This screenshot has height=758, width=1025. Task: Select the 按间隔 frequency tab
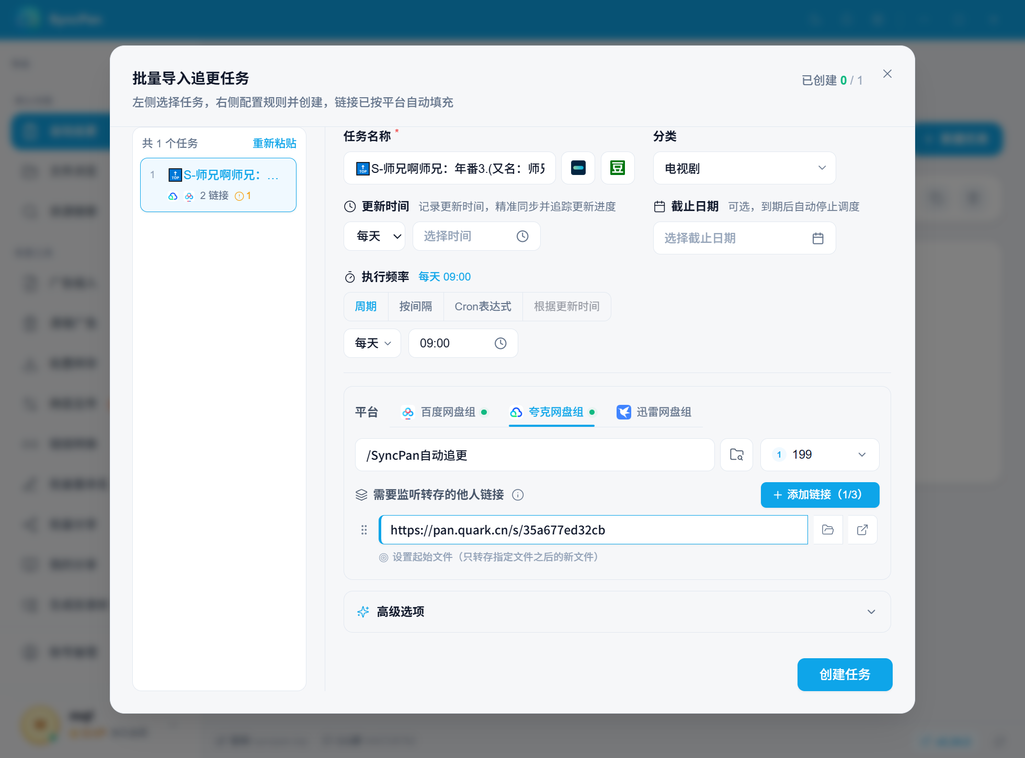[416, 307]
